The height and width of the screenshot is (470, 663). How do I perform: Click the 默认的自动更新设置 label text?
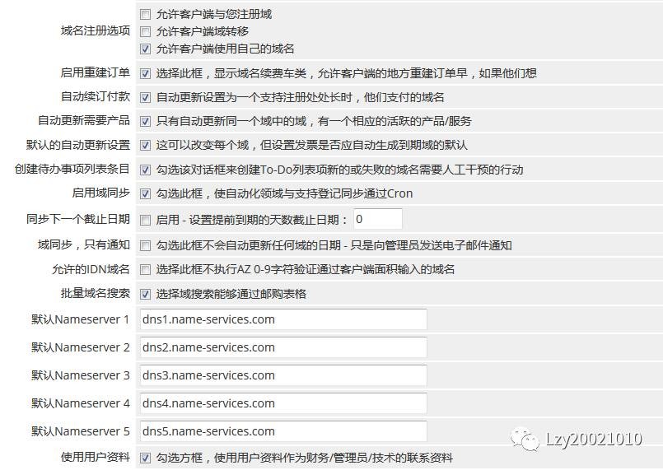pos(77,145)
